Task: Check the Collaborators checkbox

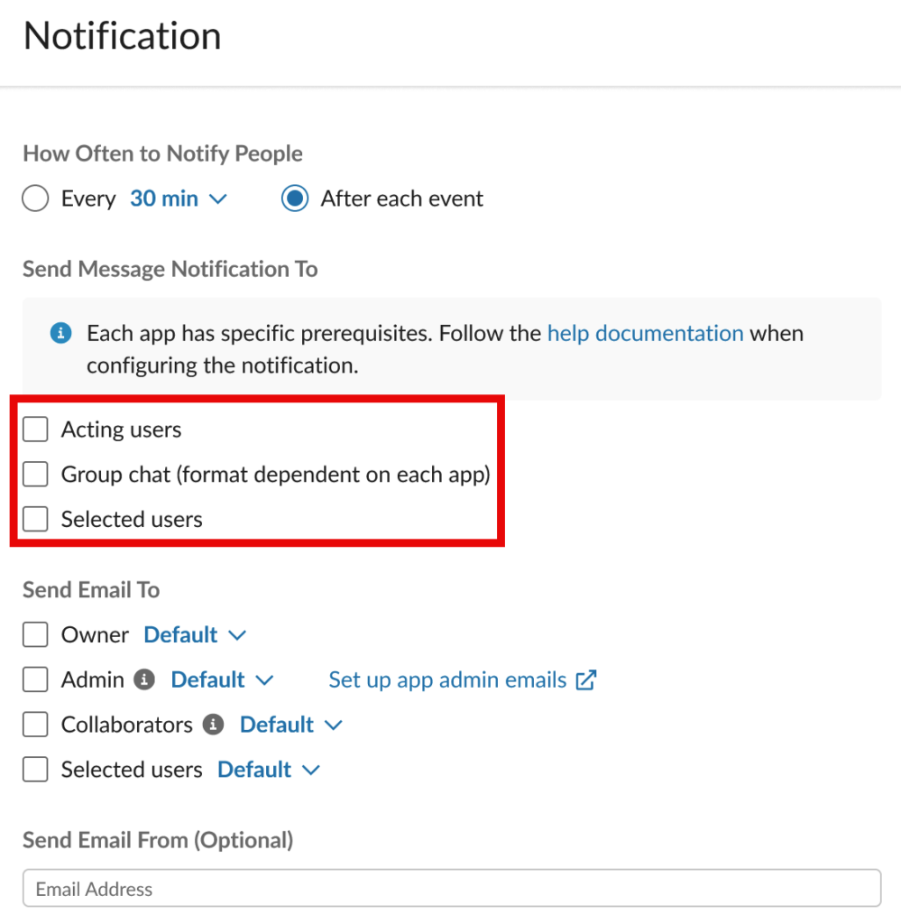Action: tap(34, 725)
